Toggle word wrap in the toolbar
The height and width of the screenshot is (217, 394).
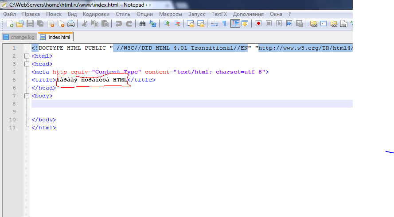tap(215, 24)
